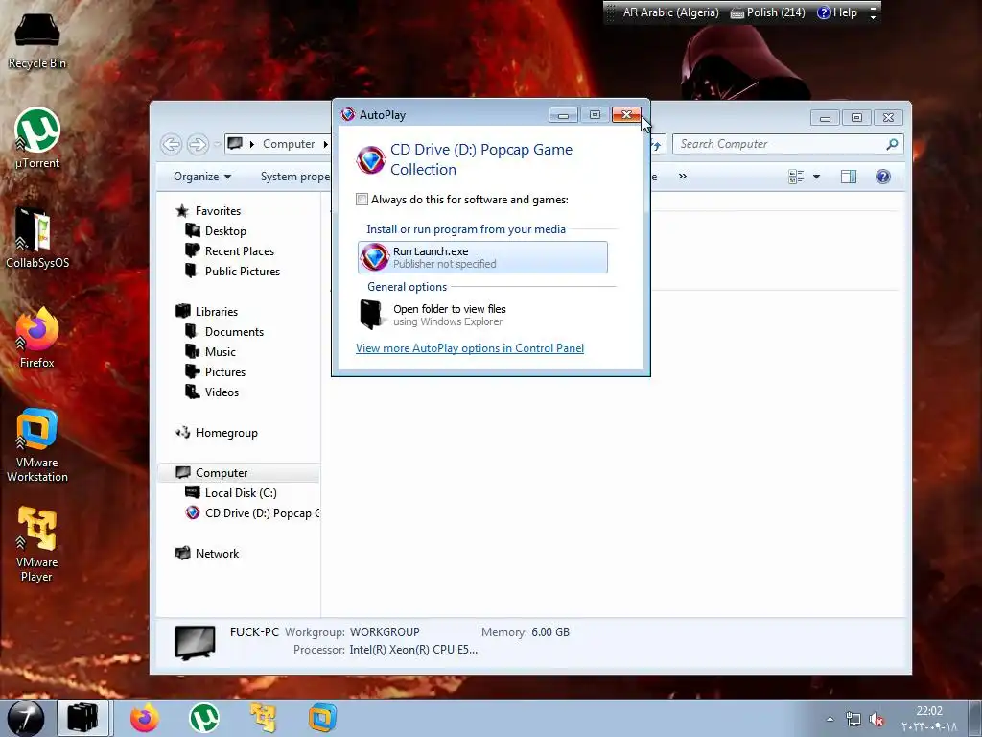Select Libraries in the navigation pane
The image size is (982, 737).
point(216,312)
